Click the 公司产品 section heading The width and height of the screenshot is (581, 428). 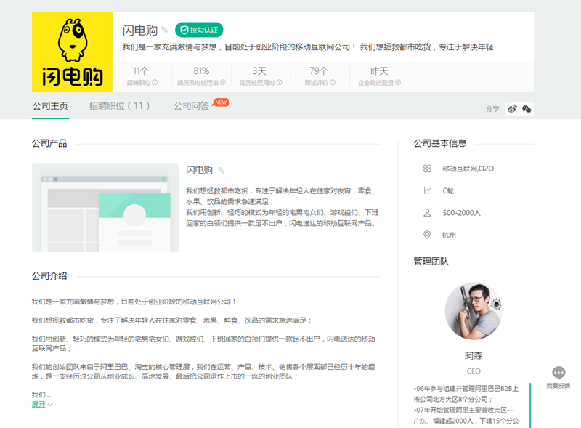(x=49, y=144)
